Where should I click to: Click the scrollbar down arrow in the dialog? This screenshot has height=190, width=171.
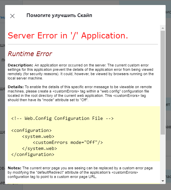click(x=163, y=181)
